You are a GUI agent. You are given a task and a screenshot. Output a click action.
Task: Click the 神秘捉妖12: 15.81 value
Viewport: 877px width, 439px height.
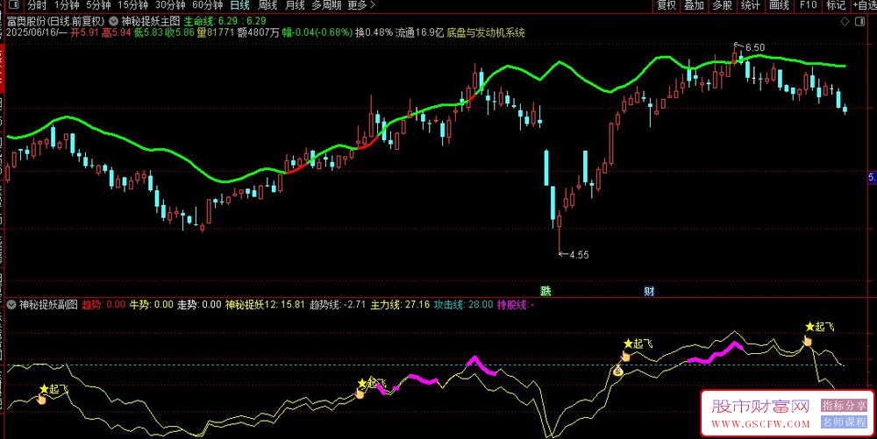[265, 304]
